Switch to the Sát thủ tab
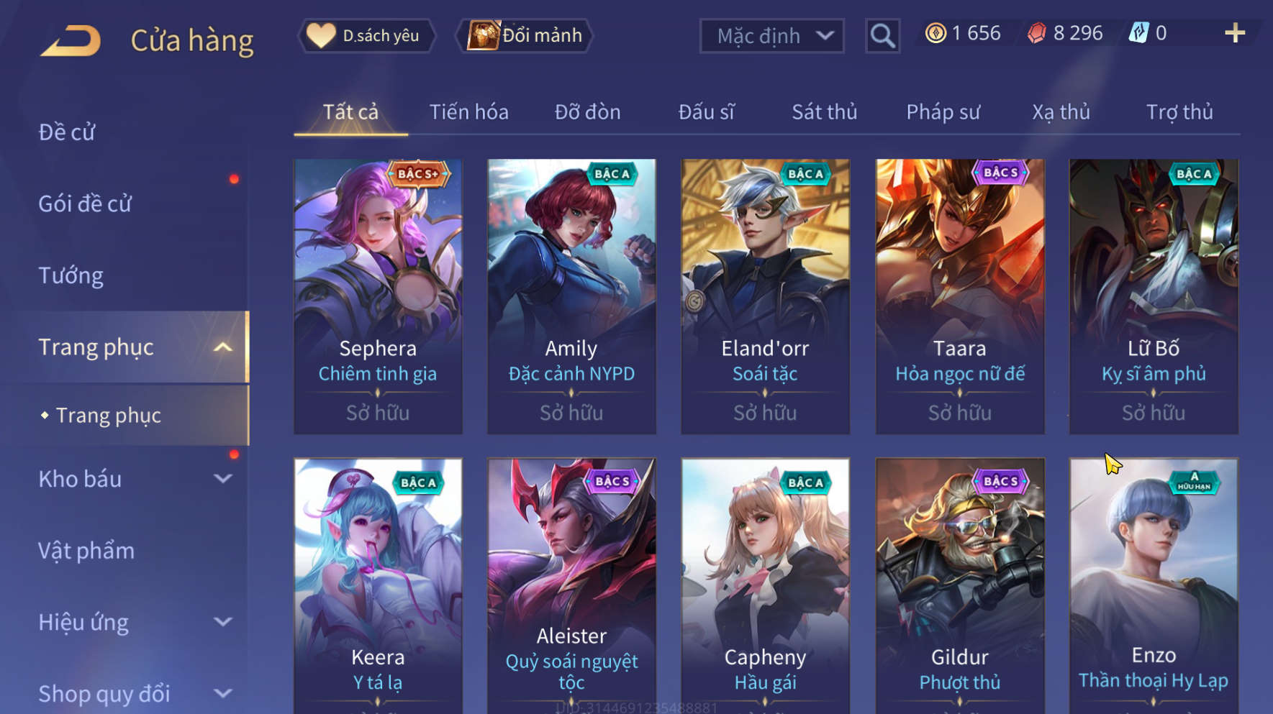This screenshot has height=714, width=1273. [825, 112]
